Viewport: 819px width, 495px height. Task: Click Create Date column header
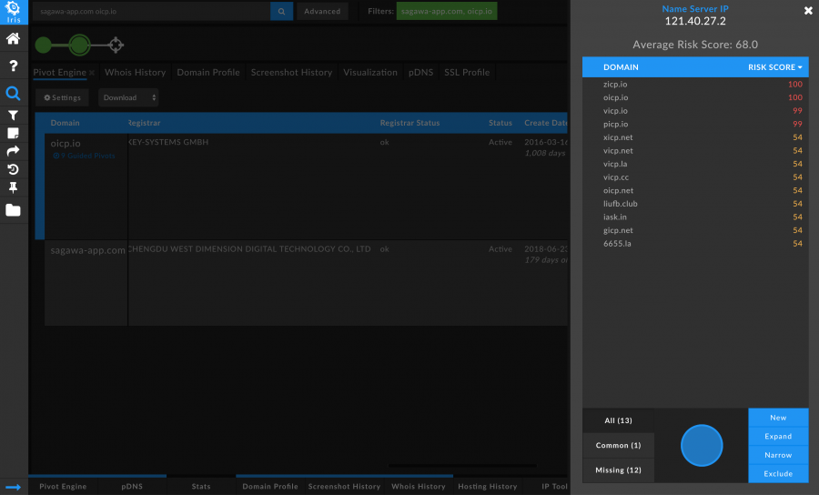[x=546, y=123]
